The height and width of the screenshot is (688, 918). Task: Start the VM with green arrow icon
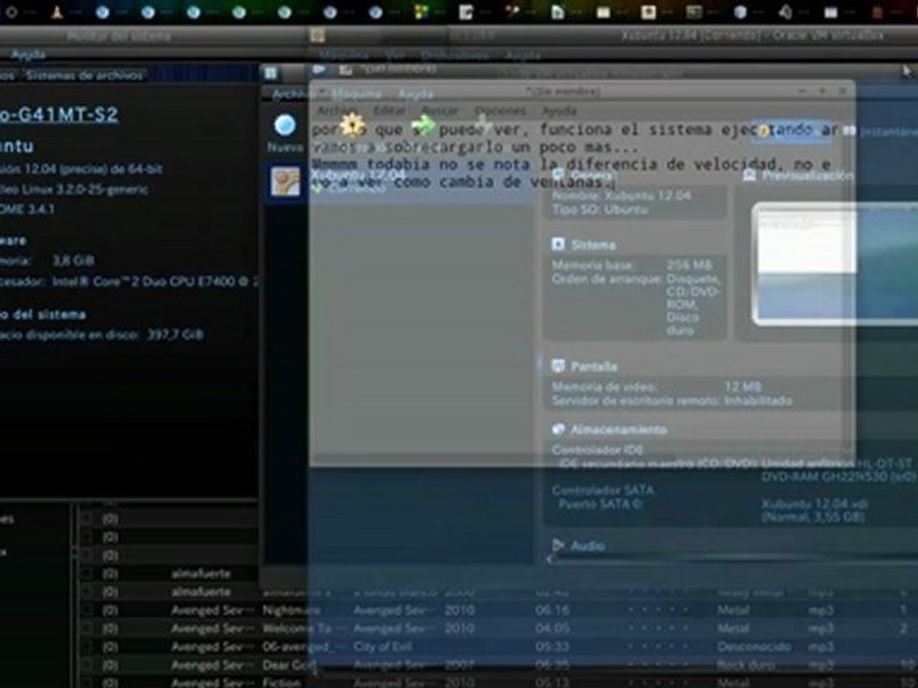[x=424, y=124]
